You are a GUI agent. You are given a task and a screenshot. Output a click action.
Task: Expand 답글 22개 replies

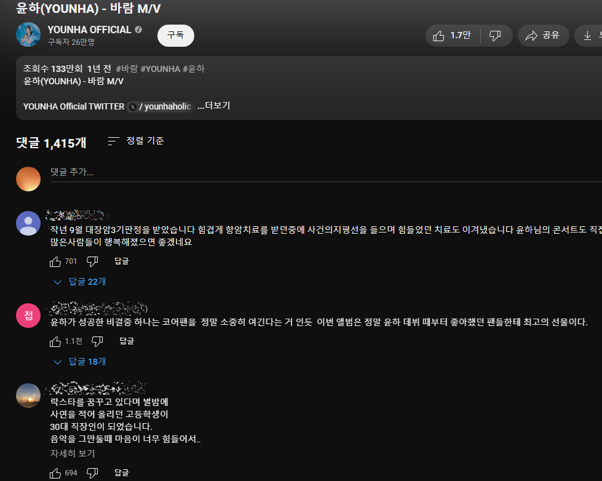[79, 282]
